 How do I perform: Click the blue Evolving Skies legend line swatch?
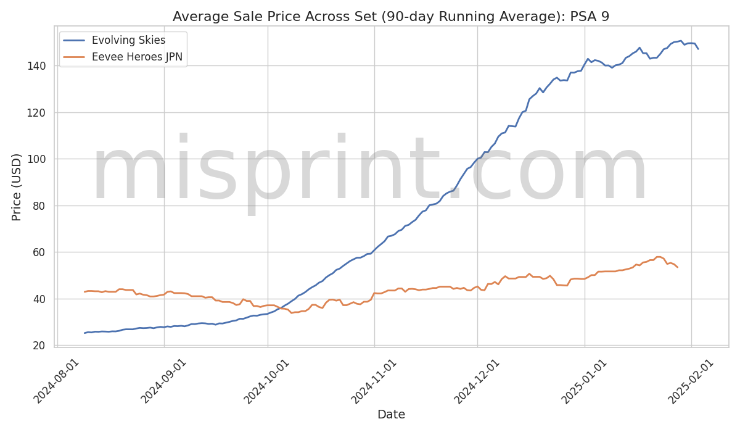click(x=74, y=41)
